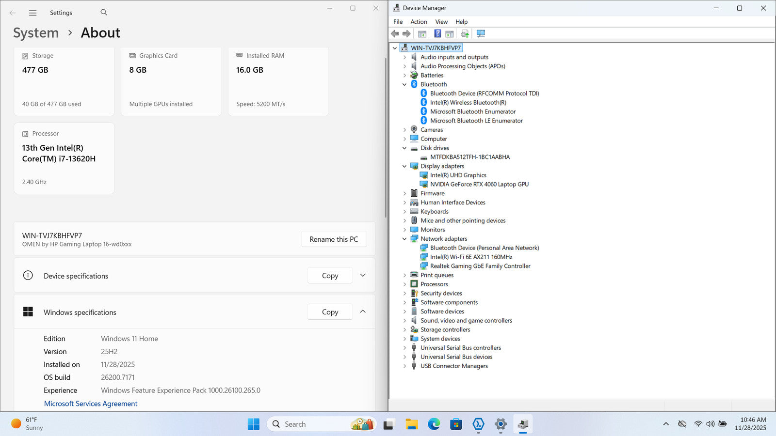
Task: Expand the Device specifications section chevron
Action: point(363,276)
